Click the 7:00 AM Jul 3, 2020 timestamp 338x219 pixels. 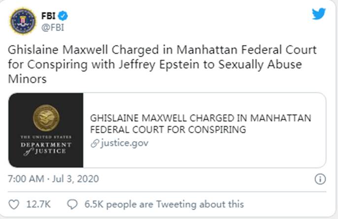click(x=54, y=179)
